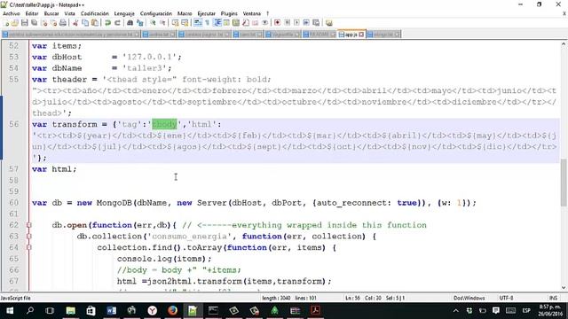Toggle indent guide display
Image resolution: width=568 pixels, height=319 pixels.
(x=217, y=23)
